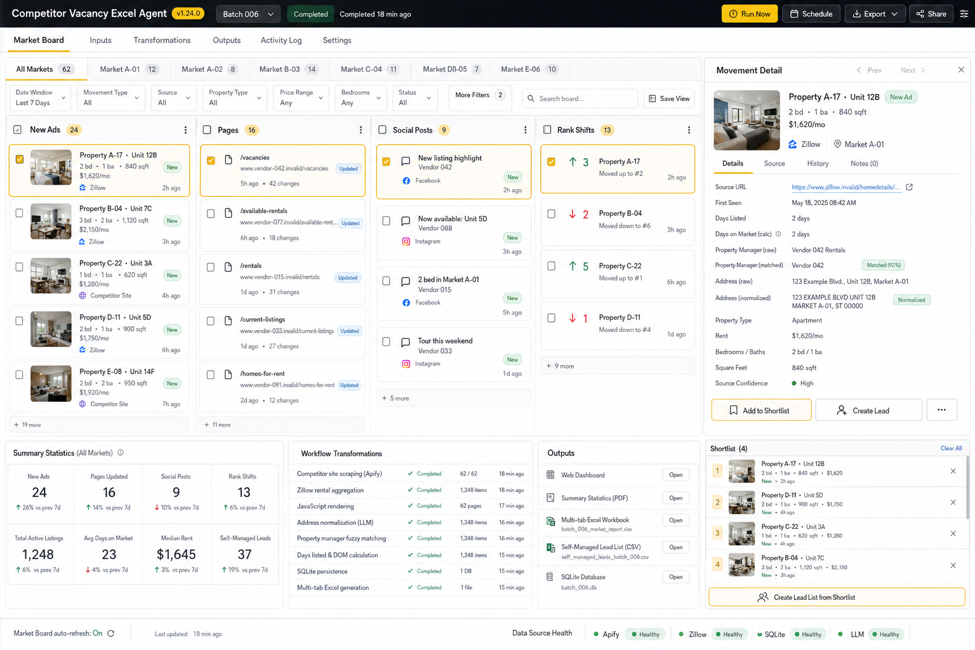Remove Property A-17 from shortlist

[x=953, y=471]
